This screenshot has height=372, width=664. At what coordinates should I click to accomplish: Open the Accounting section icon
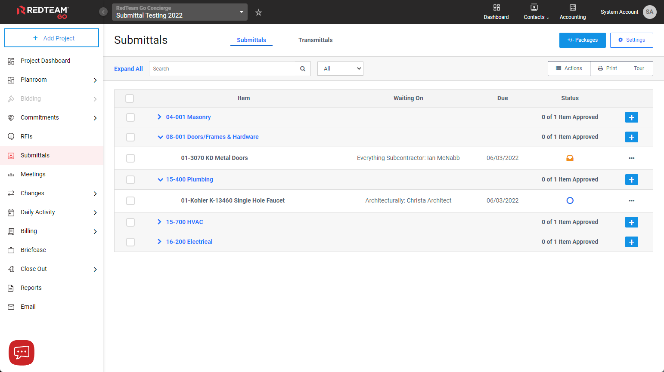point(572,12)
